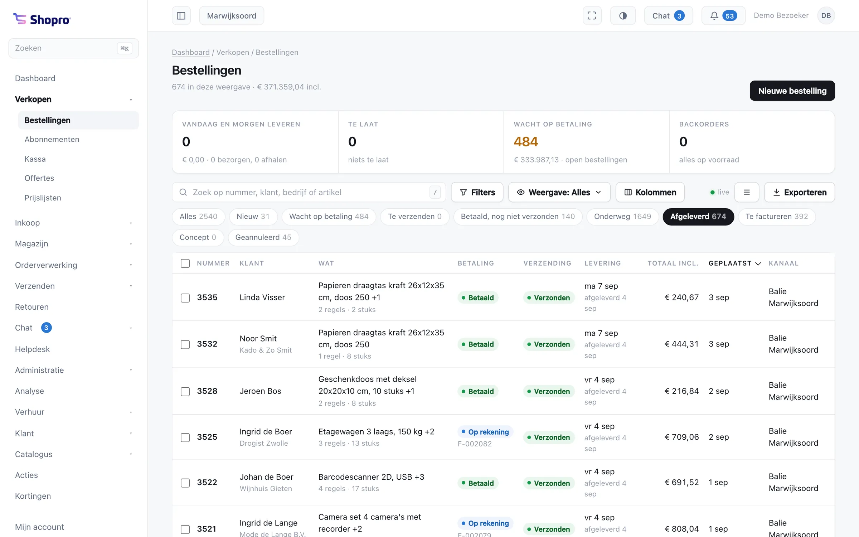The width and height of the screenshot is (859, 537).
Task: Tick the checkbox for order 3532
Action: [x=185, y=344]
